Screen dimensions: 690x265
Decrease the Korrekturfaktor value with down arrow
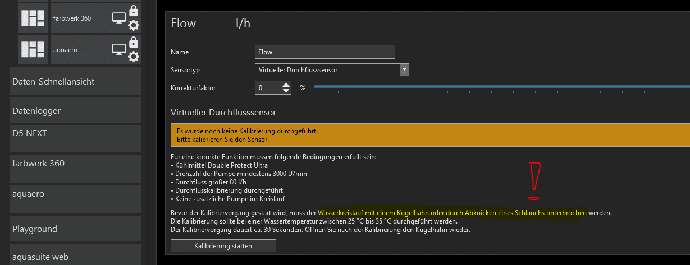point(286,91)
